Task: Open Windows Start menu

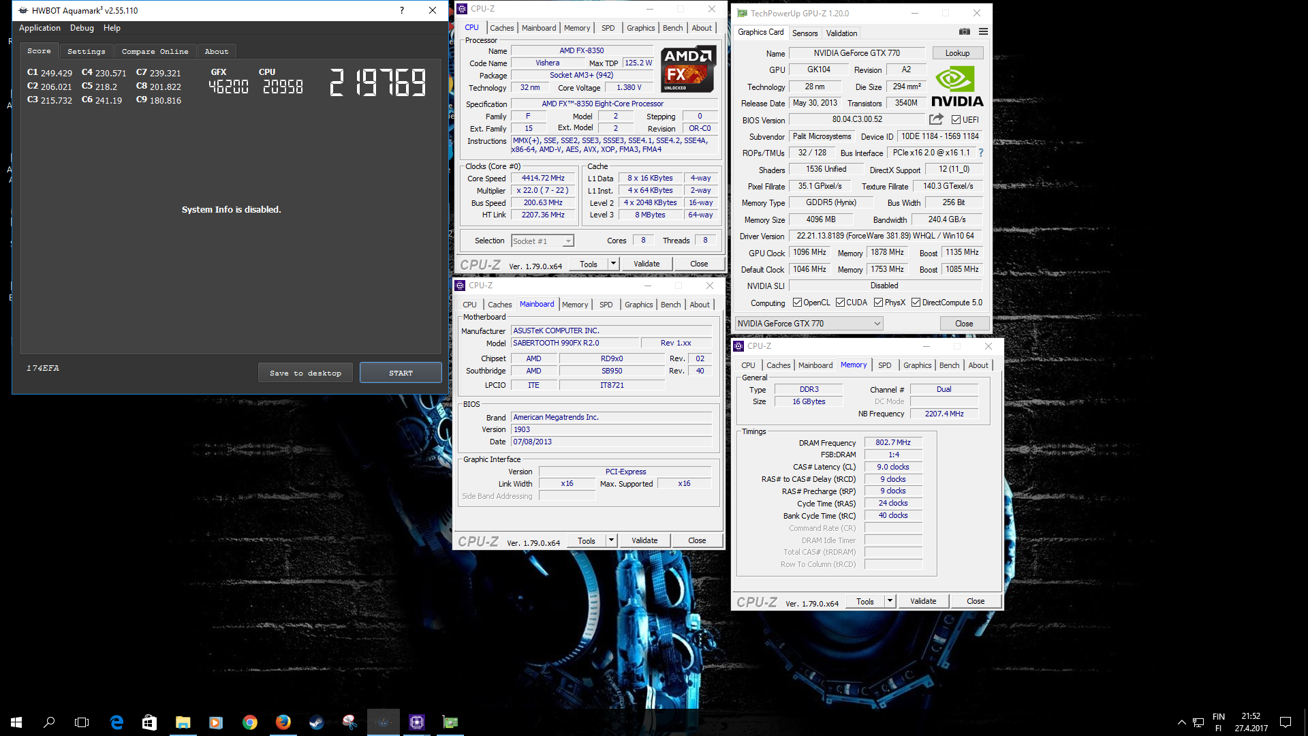Action: 16,722
